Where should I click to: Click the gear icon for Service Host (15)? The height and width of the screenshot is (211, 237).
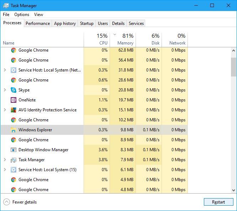point(14,170)
